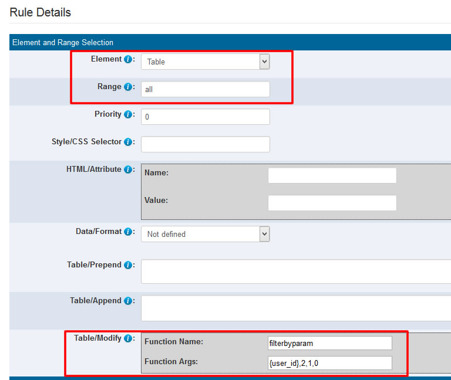
Task: Click the info icon beside Range
Action: pyautogui.click(x=128, y=87)
